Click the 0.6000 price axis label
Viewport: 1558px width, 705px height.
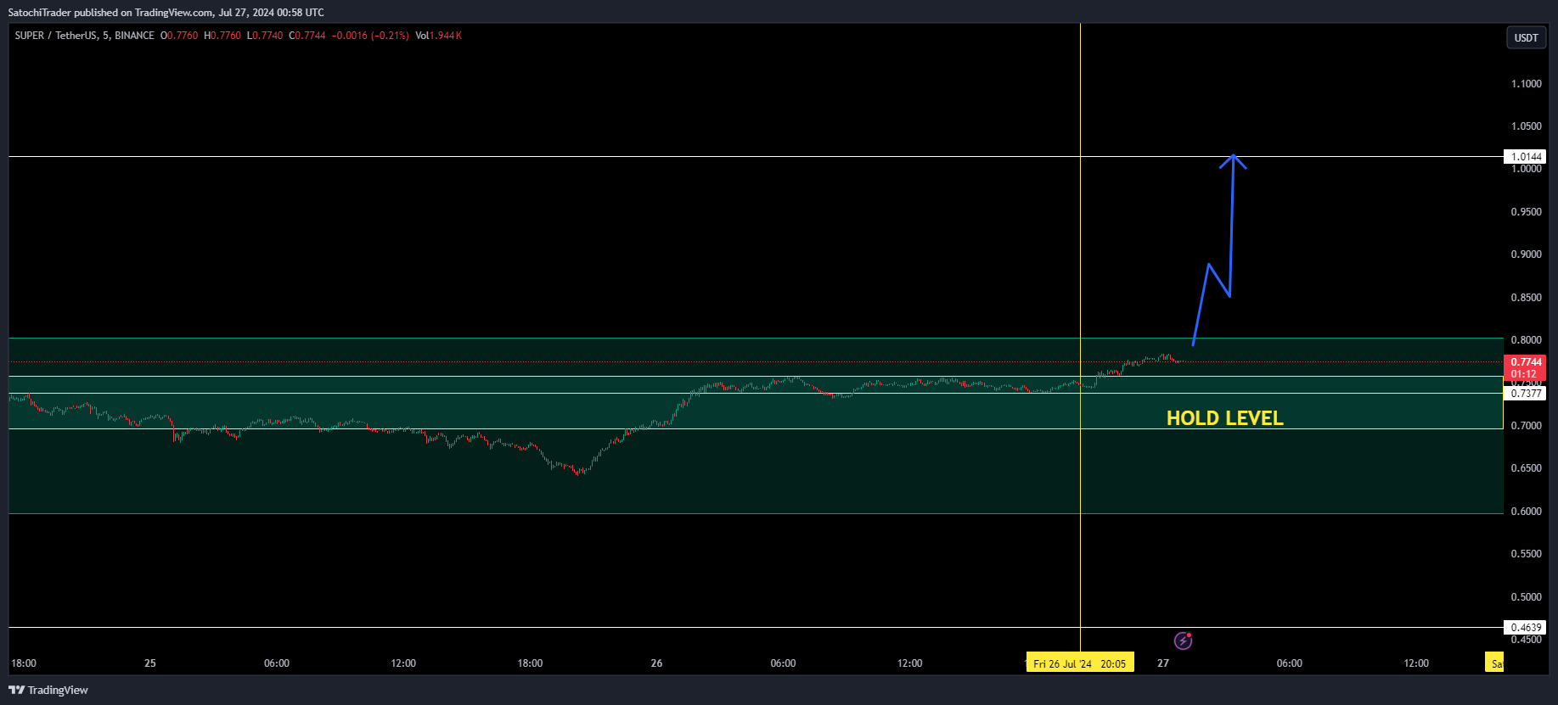1526,512
